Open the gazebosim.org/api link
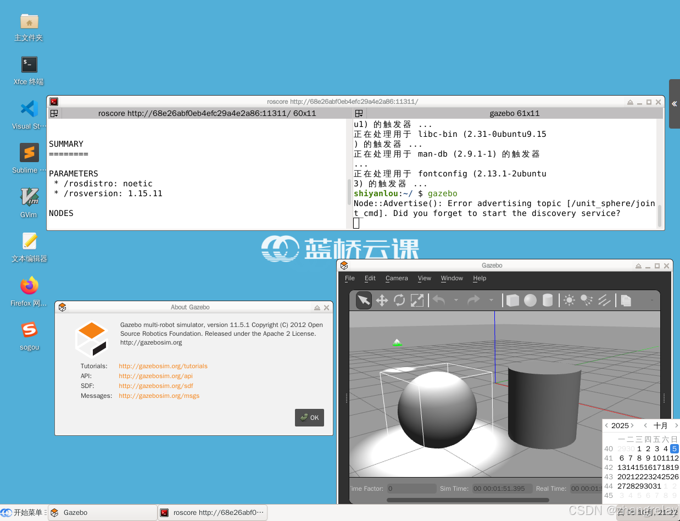 [156, 376]
